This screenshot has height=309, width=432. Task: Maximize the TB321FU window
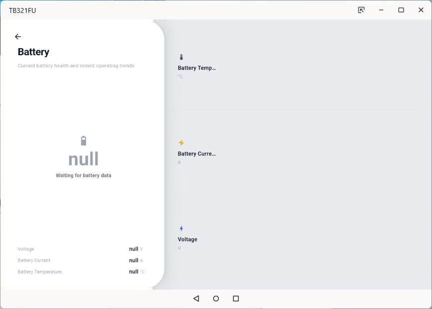401,10
